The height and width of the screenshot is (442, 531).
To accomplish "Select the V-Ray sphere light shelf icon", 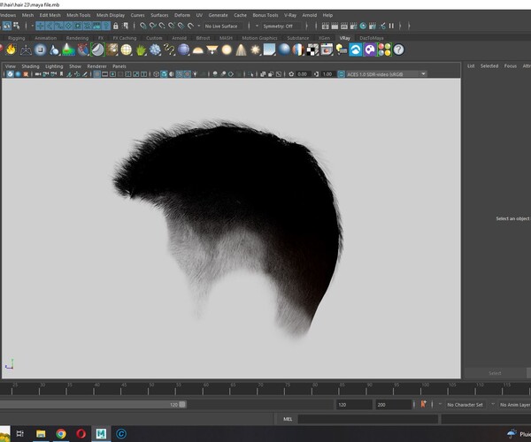I will click(227, 50).
